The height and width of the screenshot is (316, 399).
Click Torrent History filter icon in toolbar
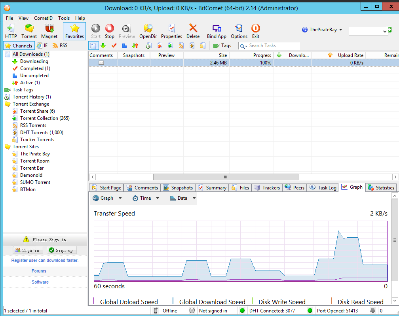148,46
